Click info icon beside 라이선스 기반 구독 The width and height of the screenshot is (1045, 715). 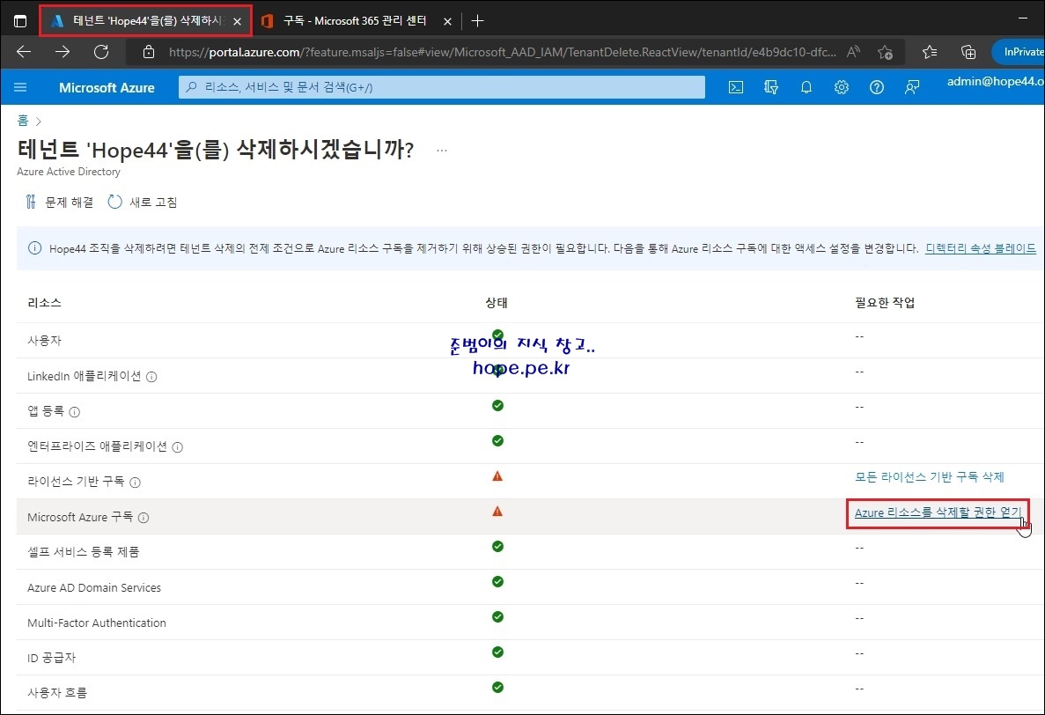point(136,483)
